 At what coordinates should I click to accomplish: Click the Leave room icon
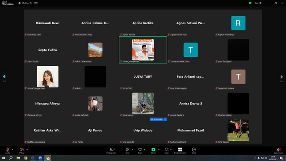click(279, 149)
